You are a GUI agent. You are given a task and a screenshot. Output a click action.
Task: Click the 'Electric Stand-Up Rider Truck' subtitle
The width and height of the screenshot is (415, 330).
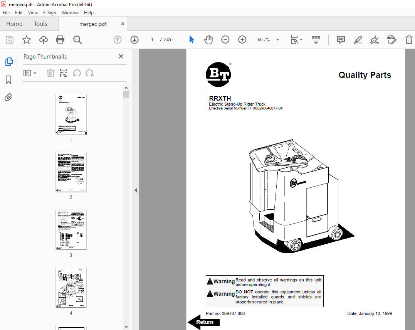237,104
